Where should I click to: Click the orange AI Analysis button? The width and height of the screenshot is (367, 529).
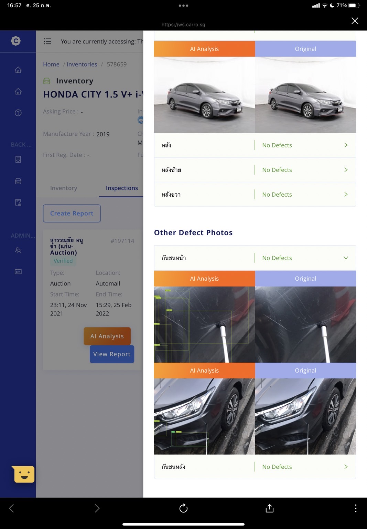click(107, 336)
